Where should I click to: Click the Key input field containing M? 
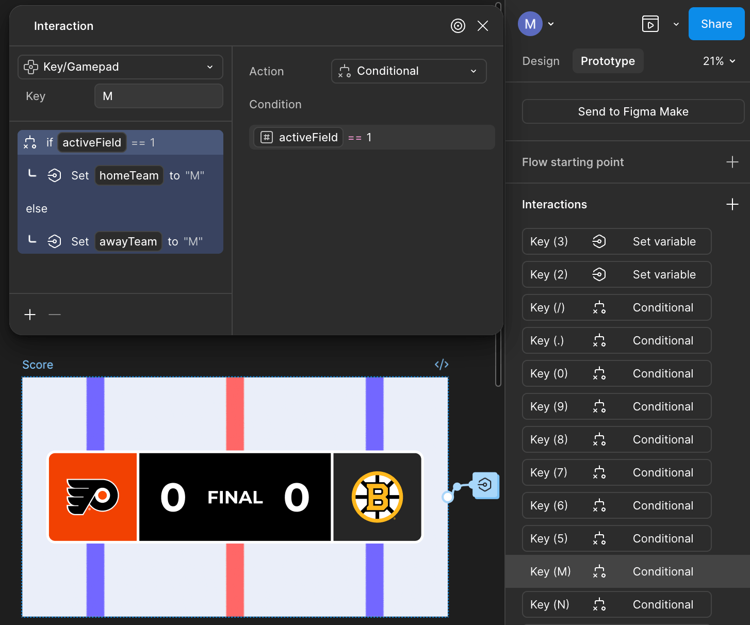159,96
